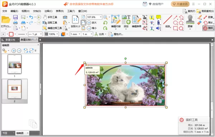Click the rotate counterclockwise green arrow
Image resolution: width=215 pixels, height=137 pixels.
105,23
